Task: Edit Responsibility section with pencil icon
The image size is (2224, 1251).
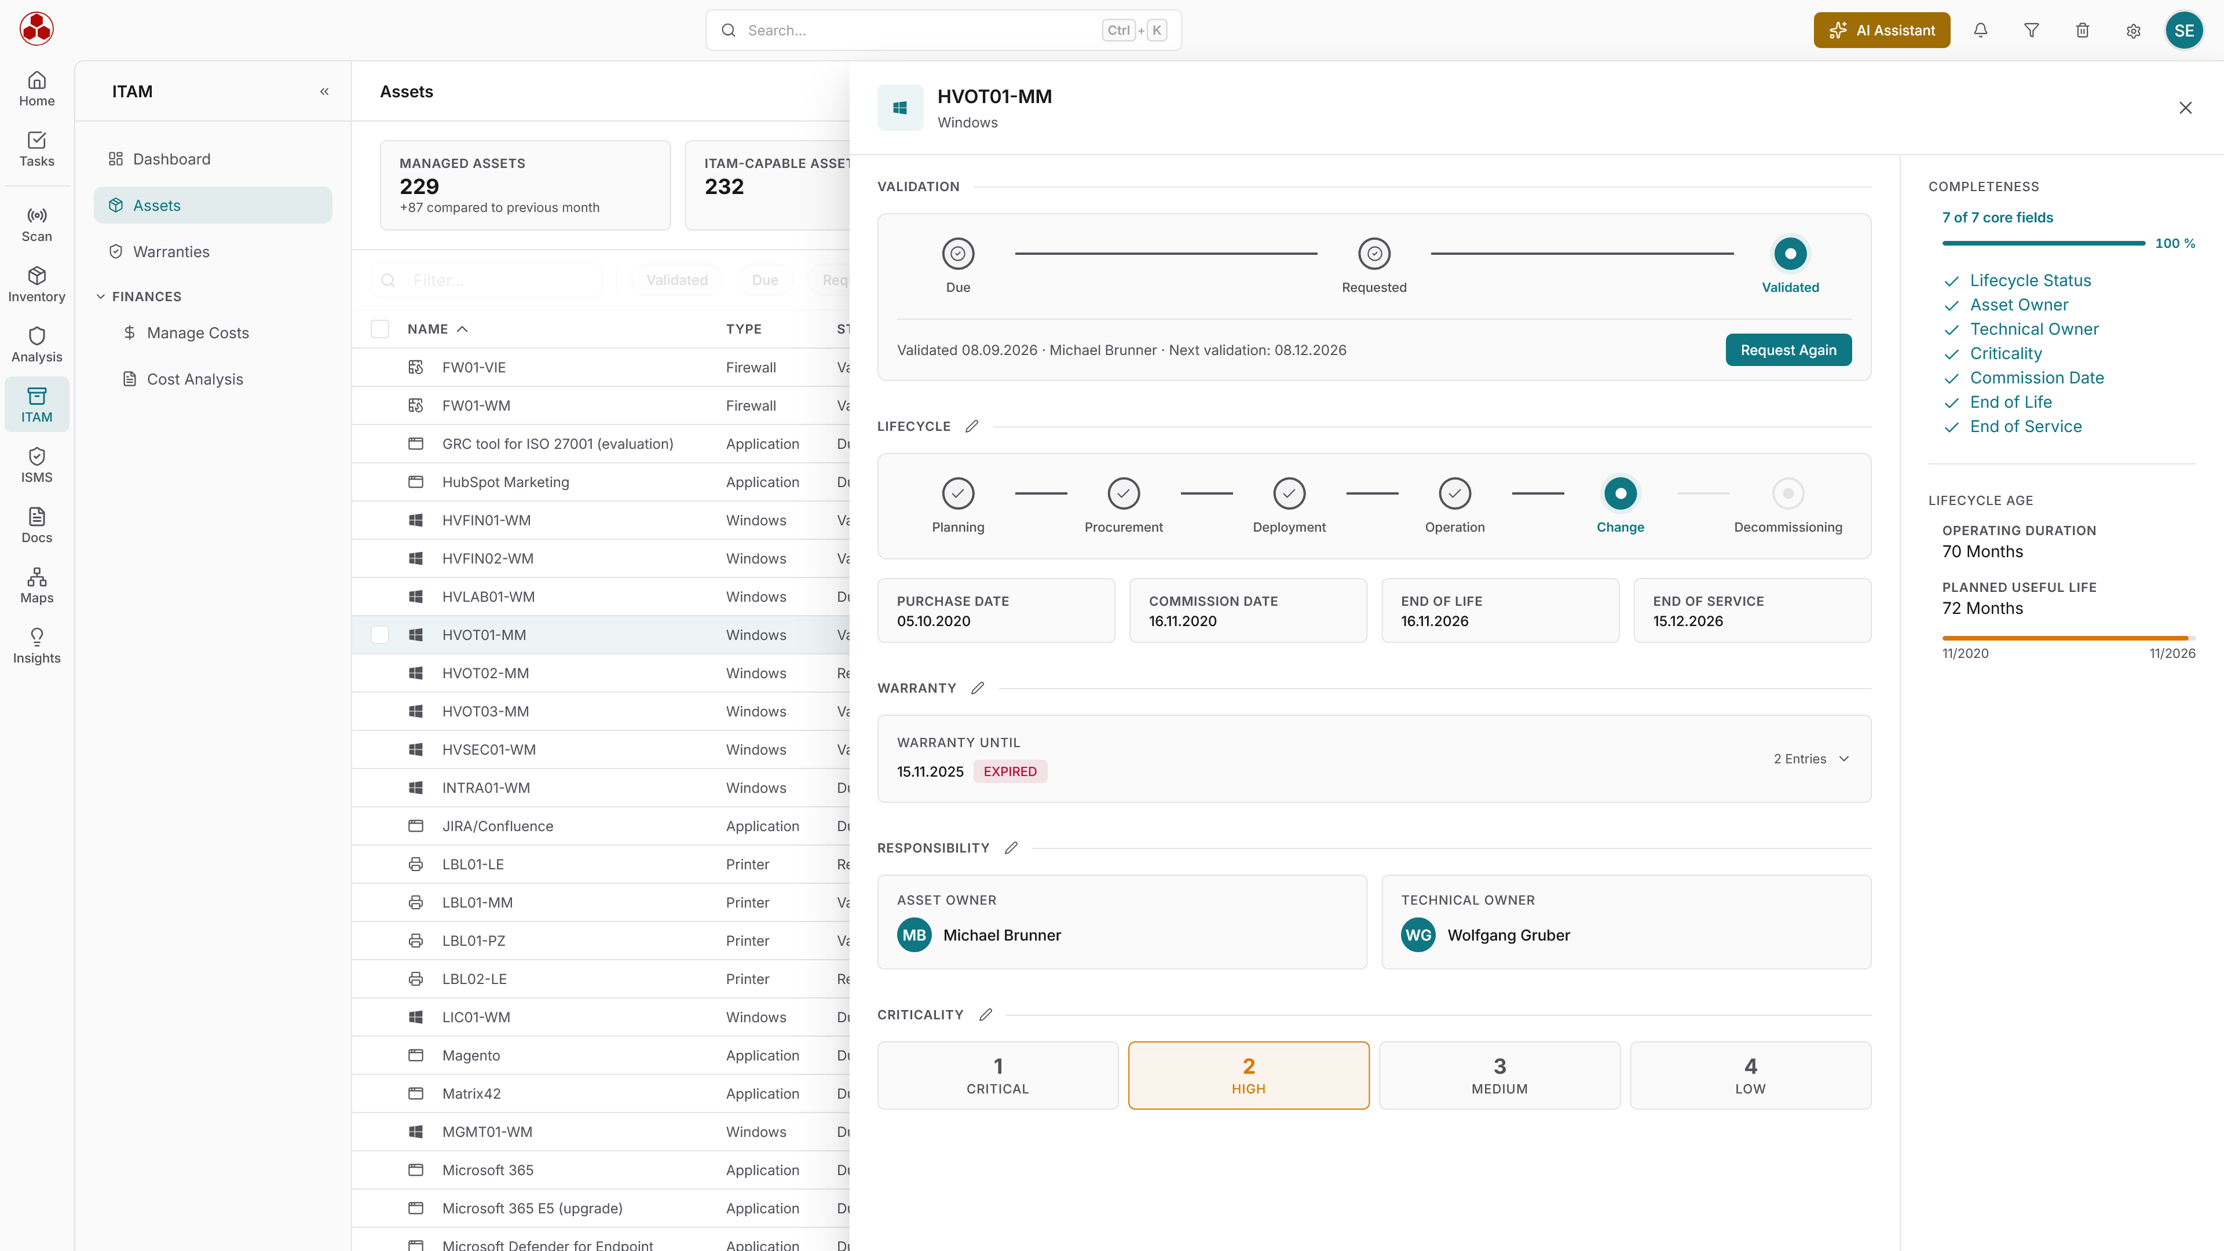Action: [1011, 848]
